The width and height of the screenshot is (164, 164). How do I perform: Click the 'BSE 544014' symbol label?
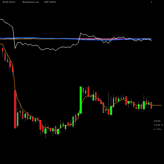pyautogui.click(x=50, y=2)
